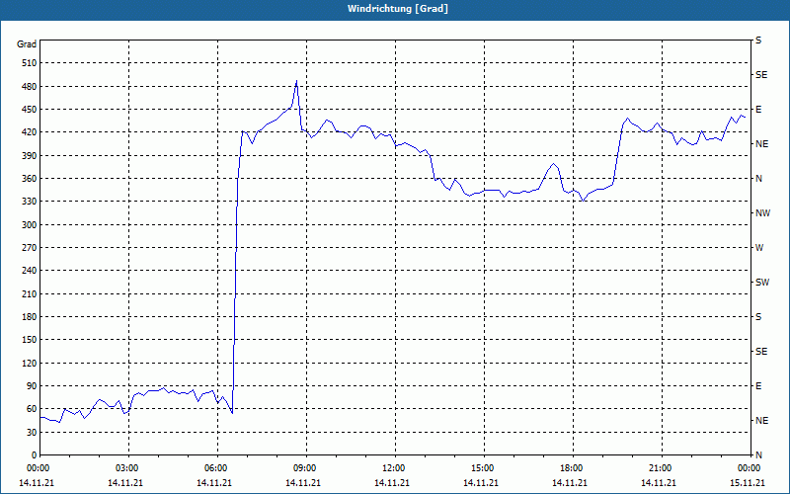The width and height of the screenshot is (790, 494).
Task: Select the 330 y-axis label
Action: click(30, 202)
